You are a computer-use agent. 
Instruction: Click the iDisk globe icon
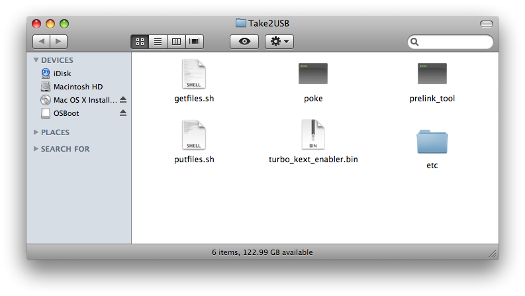tap(46, 73)
